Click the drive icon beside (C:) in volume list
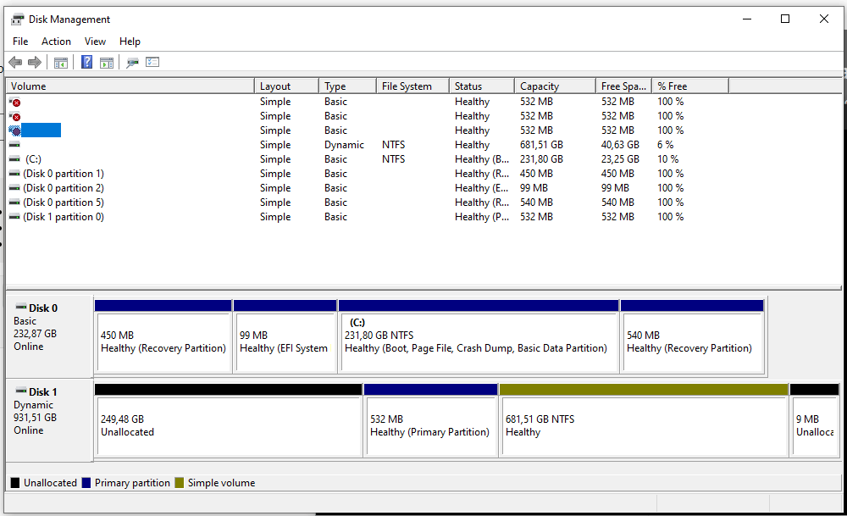 (x=14, y=158)
